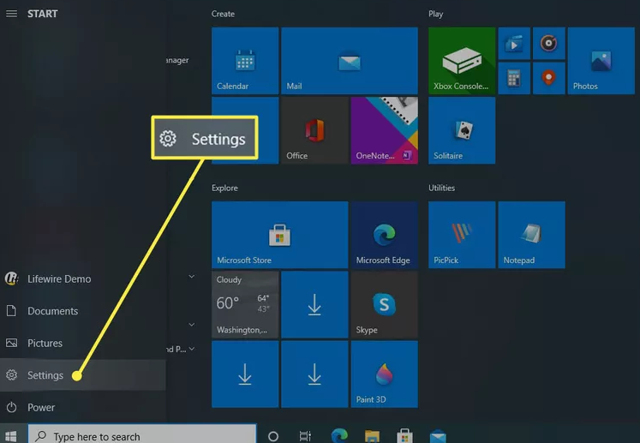Open the Notepad tile
Image resolution: width=640 pixels, height=443 pixels.
pos(531,235)
